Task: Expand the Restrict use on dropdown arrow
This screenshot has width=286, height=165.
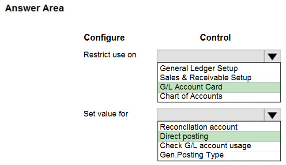Action: pyautogui.click(x=272, y=56)
